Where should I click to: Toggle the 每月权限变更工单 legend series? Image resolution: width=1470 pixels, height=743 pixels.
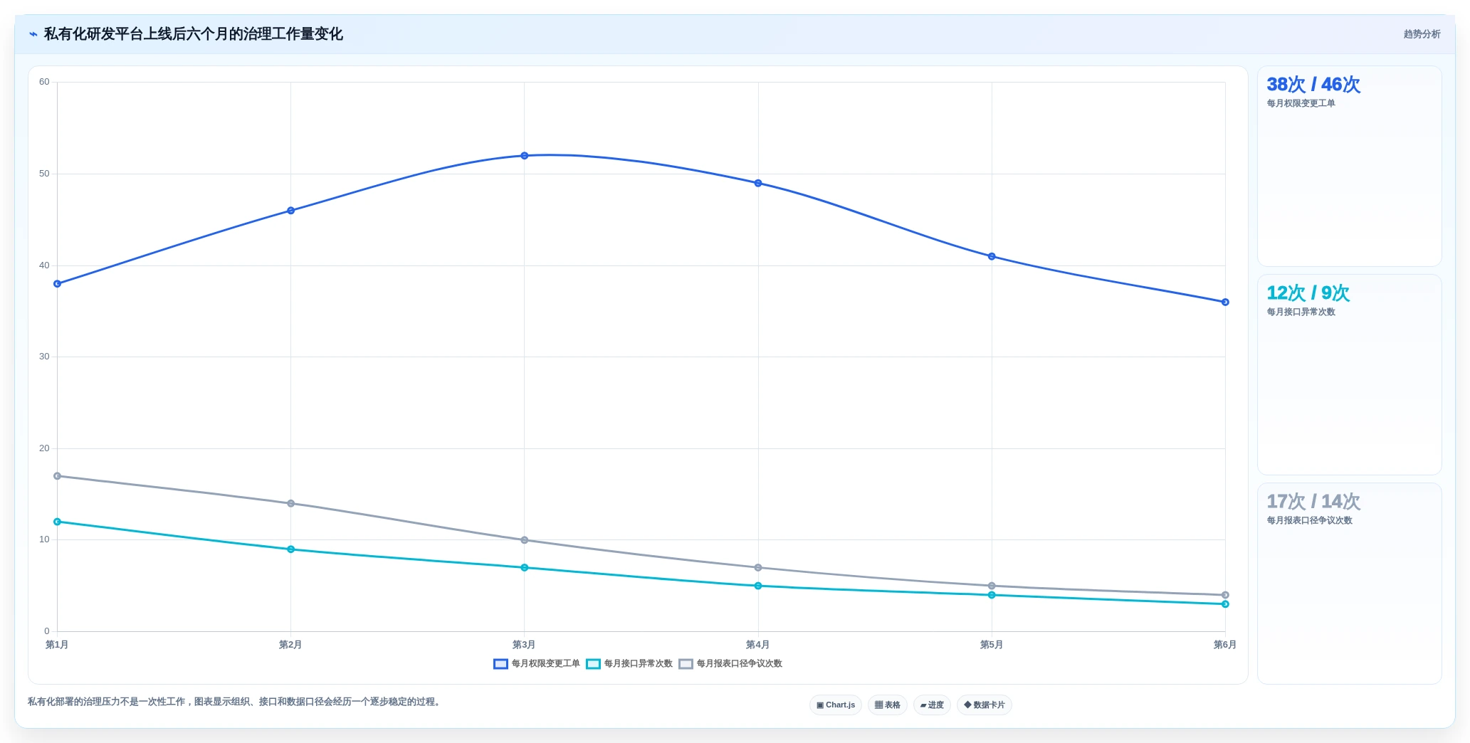(x=537, y=664)
